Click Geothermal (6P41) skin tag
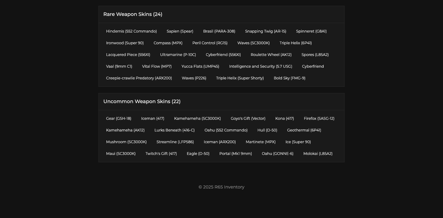 click(304, 130)
